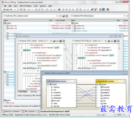Click the reload icon in the left File compare pane
The height and width of the screenshot is (118, 135).
pos(64,41)
